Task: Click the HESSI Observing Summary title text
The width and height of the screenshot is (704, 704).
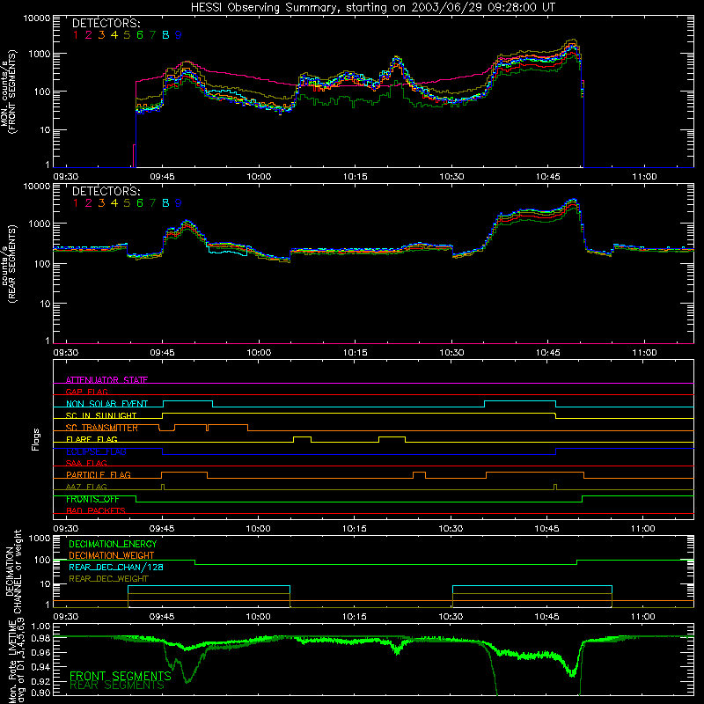Action: point(372,8)
